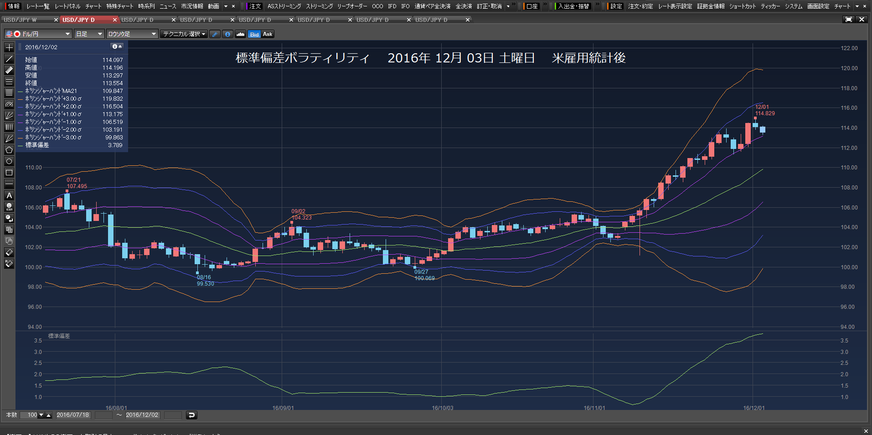Viewport: 872px width, 435px height.
Task: Open レート一覧 menu item
Action: (x=38, y=6)
